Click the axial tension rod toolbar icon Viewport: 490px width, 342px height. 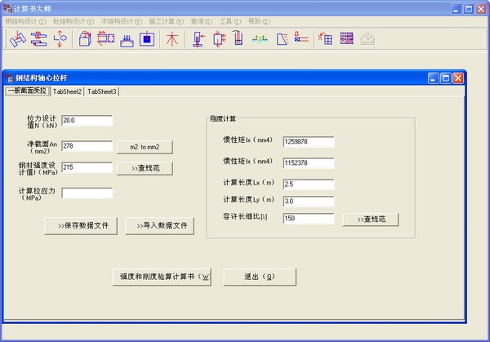tap(60, 38)
